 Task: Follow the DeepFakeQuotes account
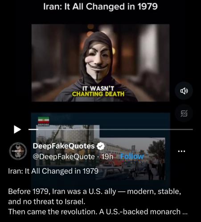[132, 157]
